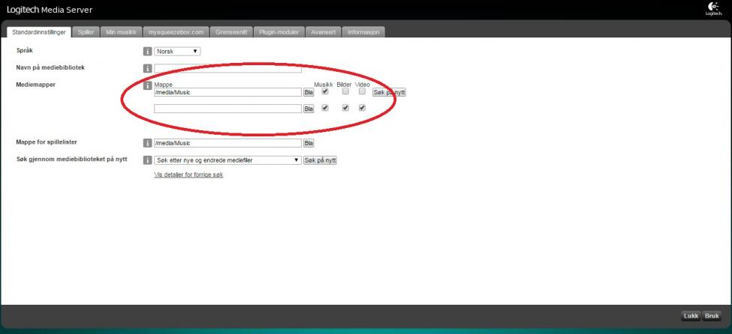Click the first Mappe field containing /media/Music
732x334 pixels.
click(x=227, y=92)
